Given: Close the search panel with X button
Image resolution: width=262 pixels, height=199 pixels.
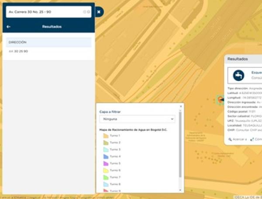Looking at the screenshot, I should 99,12.
